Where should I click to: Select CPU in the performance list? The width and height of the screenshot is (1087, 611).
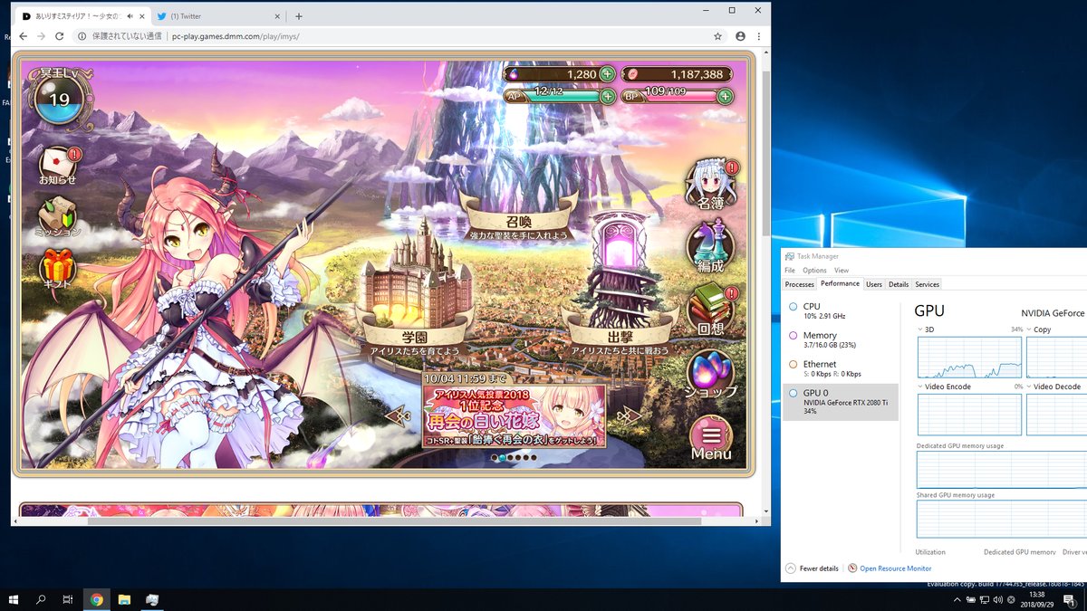coord(841,310)
